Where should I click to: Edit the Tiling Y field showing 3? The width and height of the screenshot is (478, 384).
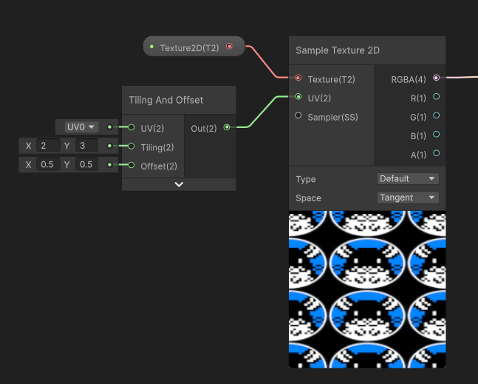(x=86, y=146)
